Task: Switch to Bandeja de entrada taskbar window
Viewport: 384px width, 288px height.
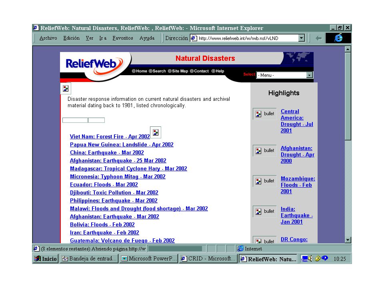Action: click(x=89, y=259)
